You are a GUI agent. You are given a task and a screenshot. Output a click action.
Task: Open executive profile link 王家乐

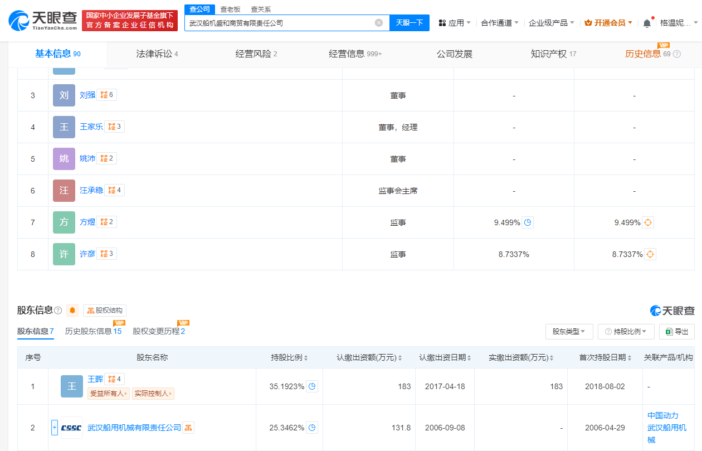pos(91,127)
